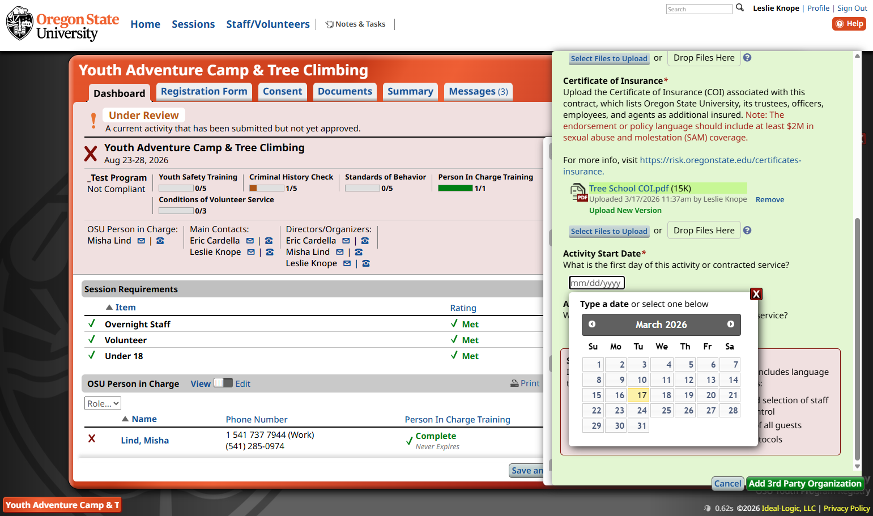Viewport: 873px width, 516px height.
Task: Click the Cancel button
Action: tap(727, 484)
